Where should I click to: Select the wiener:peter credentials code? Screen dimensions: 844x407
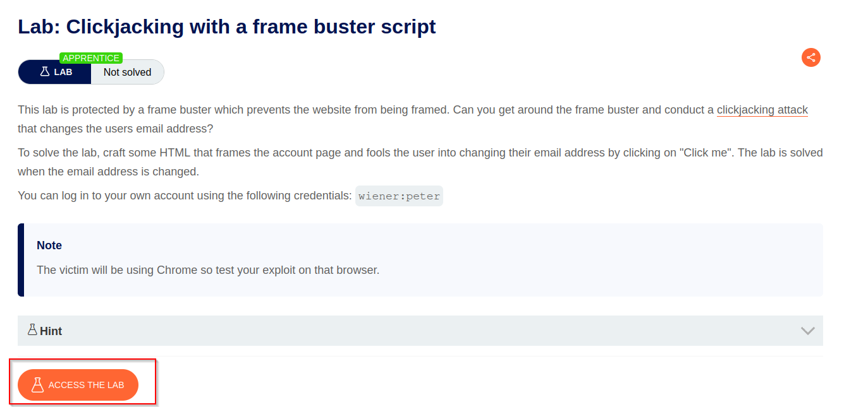(399, 196)
